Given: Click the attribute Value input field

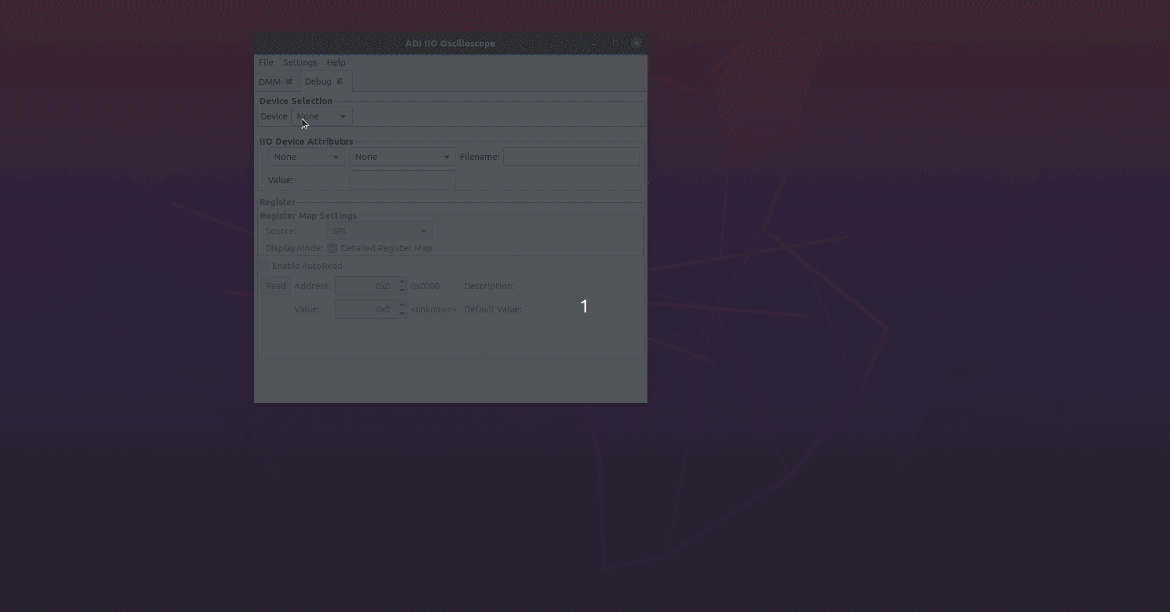Looking at the screenshot, I should tap(403, 180).
